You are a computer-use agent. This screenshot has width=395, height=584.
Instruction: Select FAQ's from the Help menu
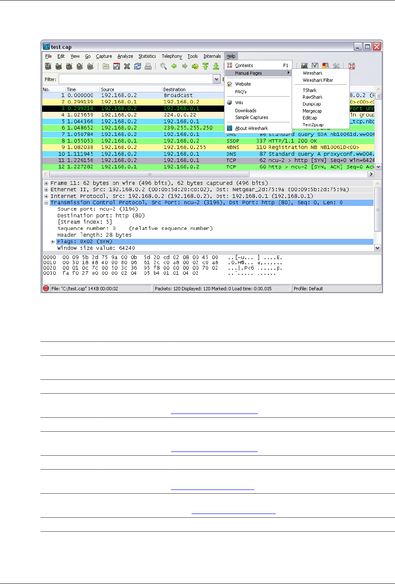pyautogui.click(x=258, y=92)
